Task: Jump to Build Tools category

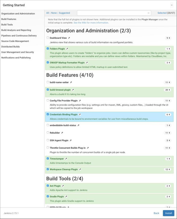Action: (7, 25)
